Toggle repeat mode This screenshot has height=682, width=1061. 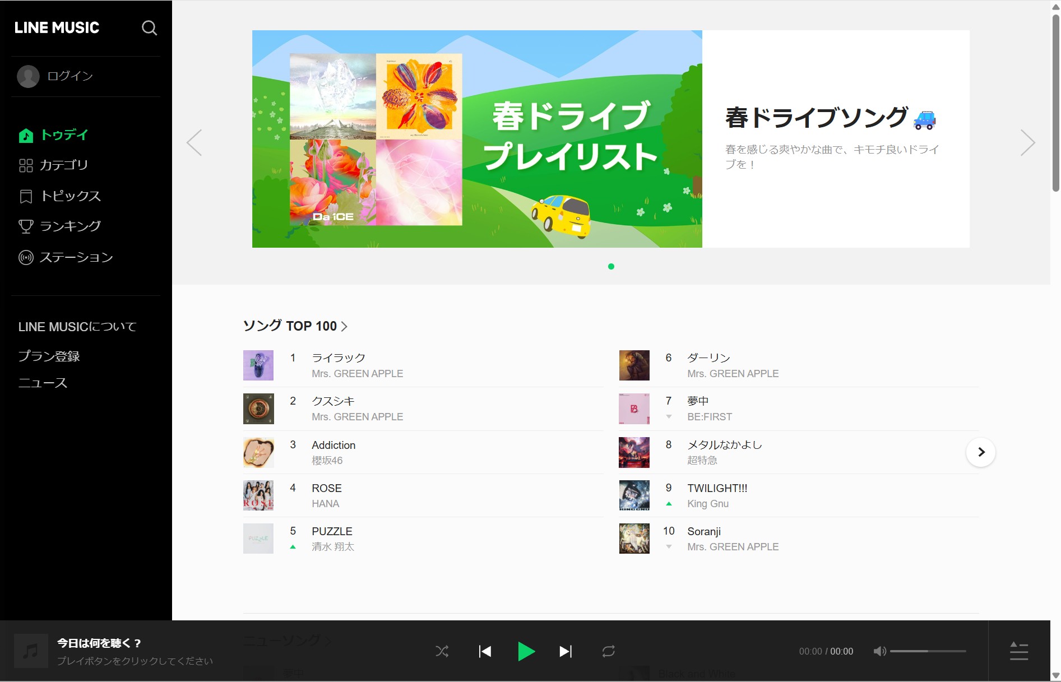tap(609, 651)
